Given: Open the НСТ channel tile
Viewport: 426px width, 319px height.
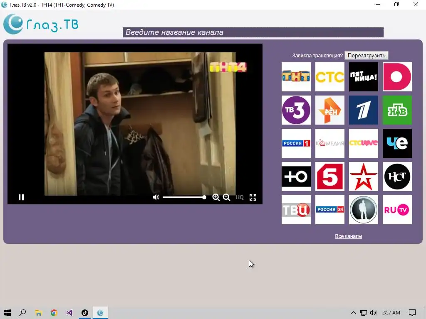Looking at the screenshot, I should [397, 177].
